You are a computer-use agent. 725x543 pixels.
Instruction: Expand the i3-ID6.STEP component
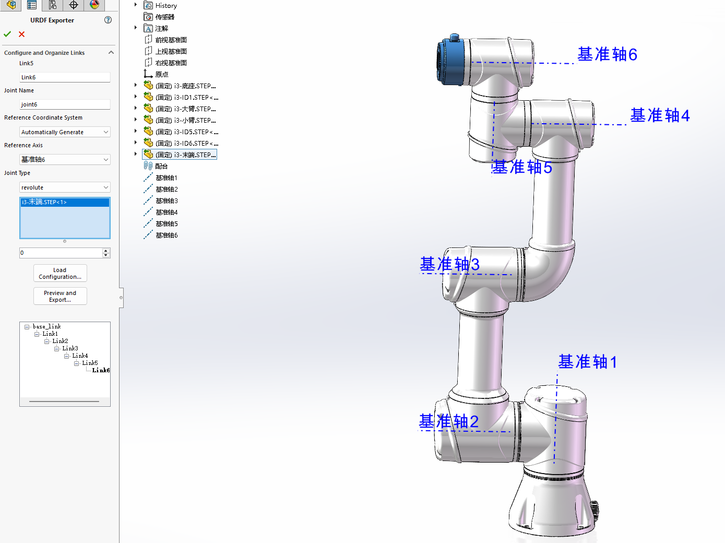tap(136, 143)
